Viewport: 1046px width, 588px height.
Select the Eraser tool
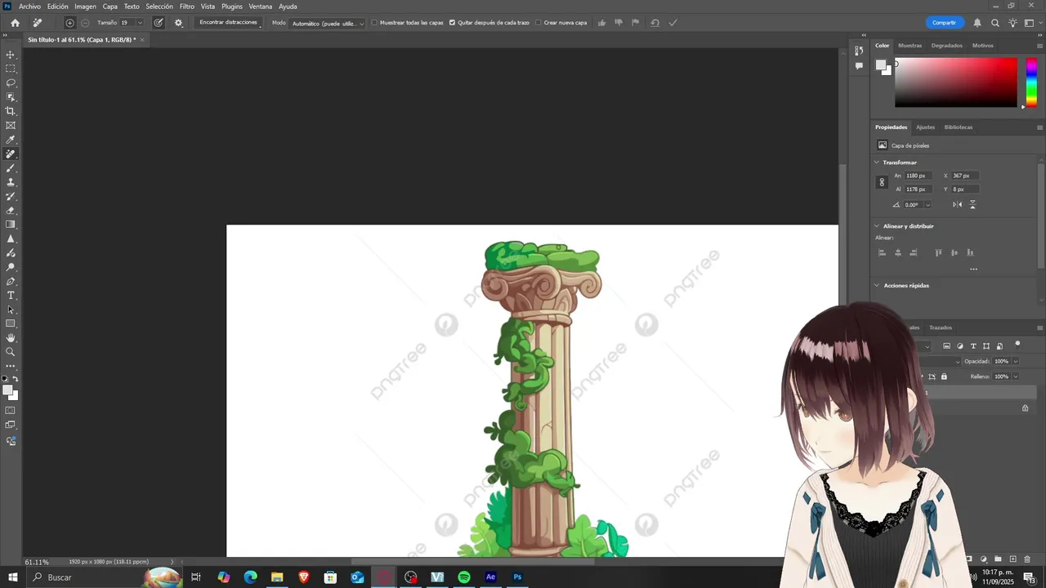coord(11,210)
